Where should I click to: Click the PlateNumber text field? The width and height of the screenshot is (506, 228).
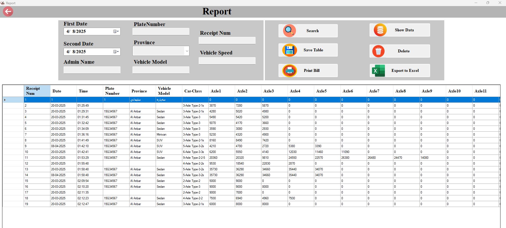[161, 32]
